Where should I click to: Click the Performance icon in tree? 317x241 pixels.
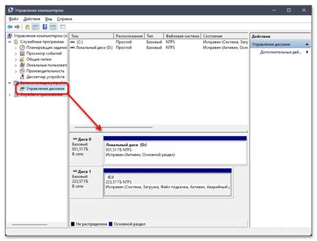(22, 71)
